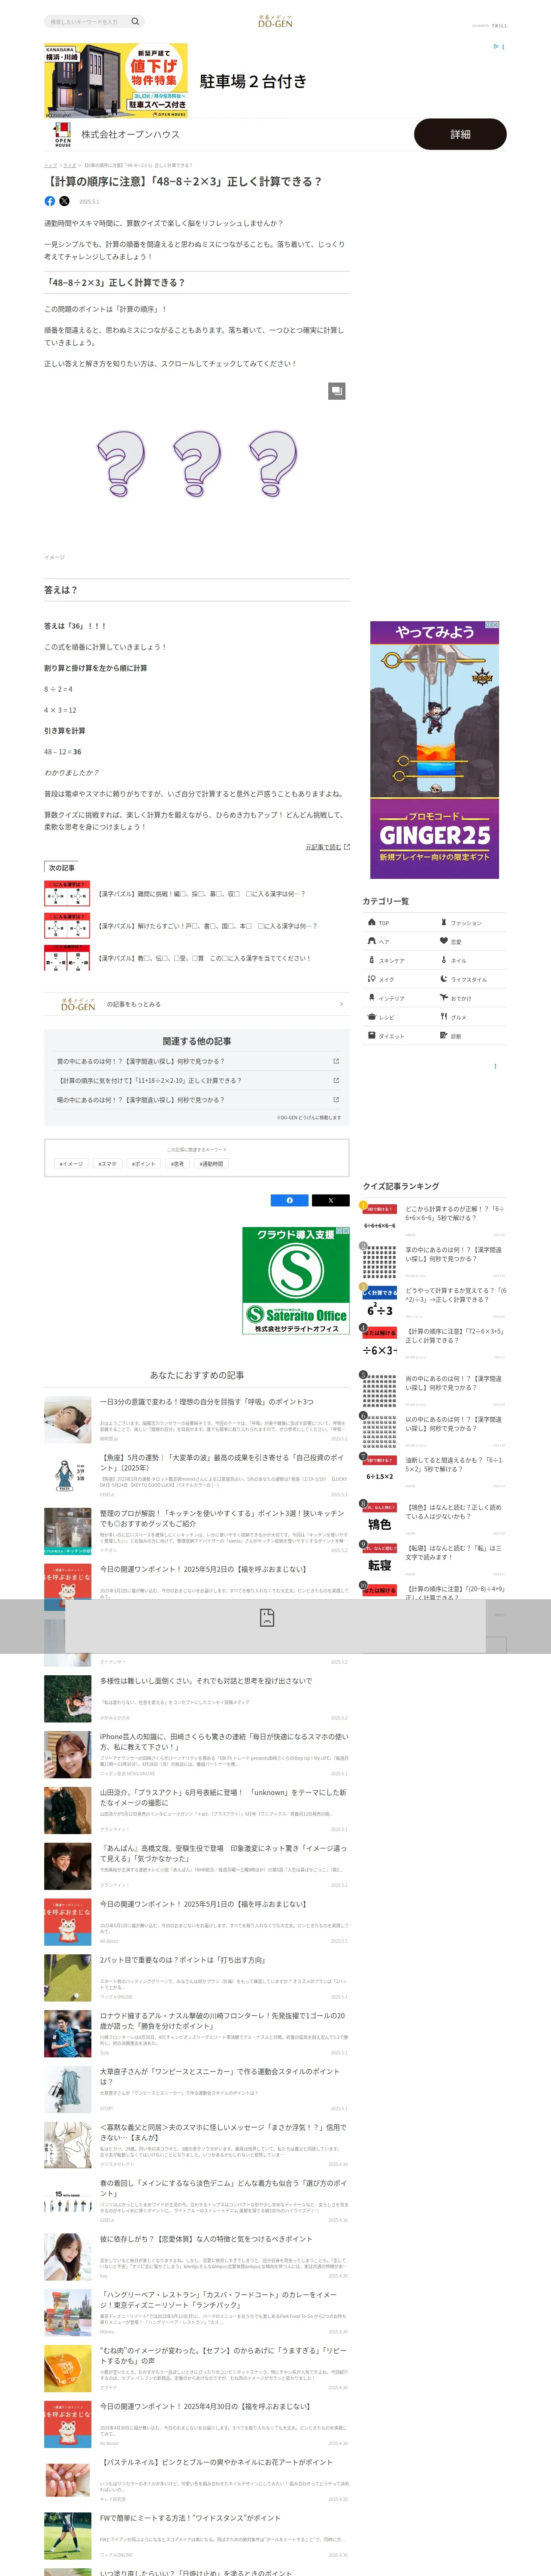Click the GINGER25 game advertisement

coord(434,750)
